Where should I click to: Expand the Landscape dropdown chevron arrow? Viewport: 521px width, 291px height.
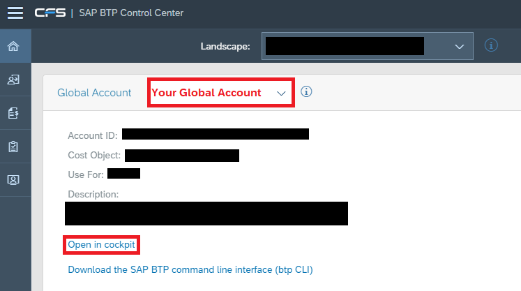click(x=460, y=47)
